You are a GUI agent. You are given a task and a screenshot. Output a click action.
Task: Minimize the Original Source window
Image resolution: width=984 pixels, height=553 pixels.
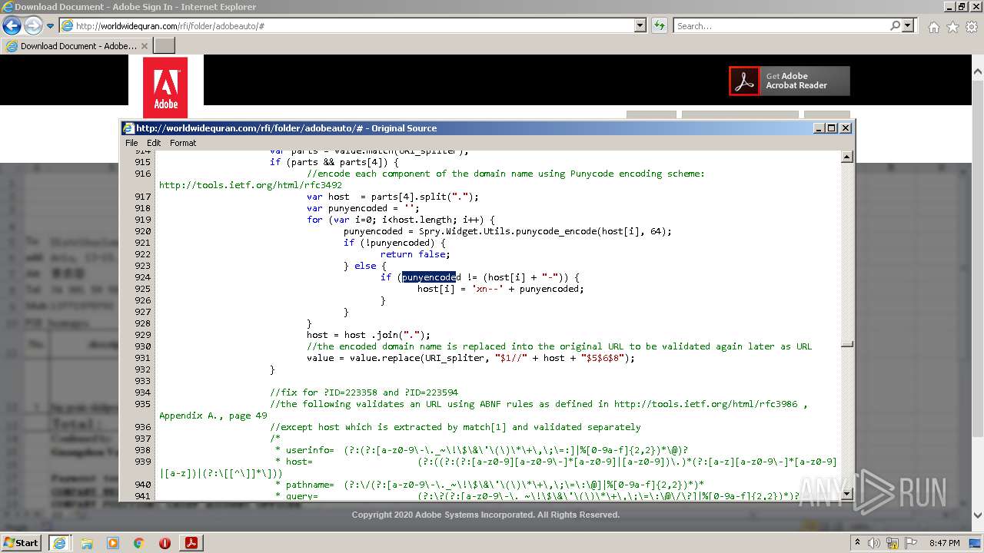coord(819,128)
